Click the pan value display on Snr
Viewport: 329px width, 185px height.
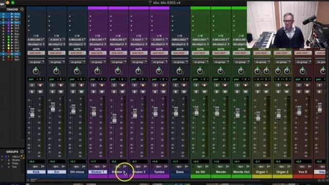pos(57,79)
